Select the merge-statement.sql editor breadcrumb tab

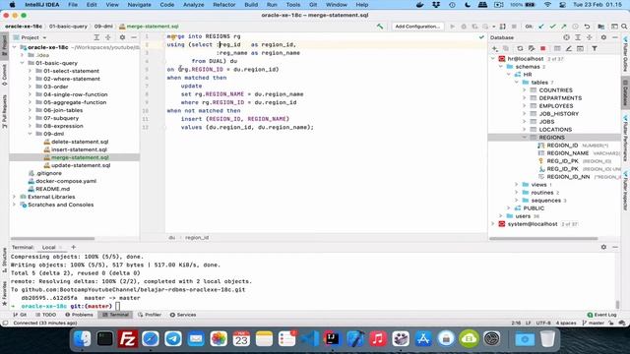pyautogui.click(x=149, y=27)
